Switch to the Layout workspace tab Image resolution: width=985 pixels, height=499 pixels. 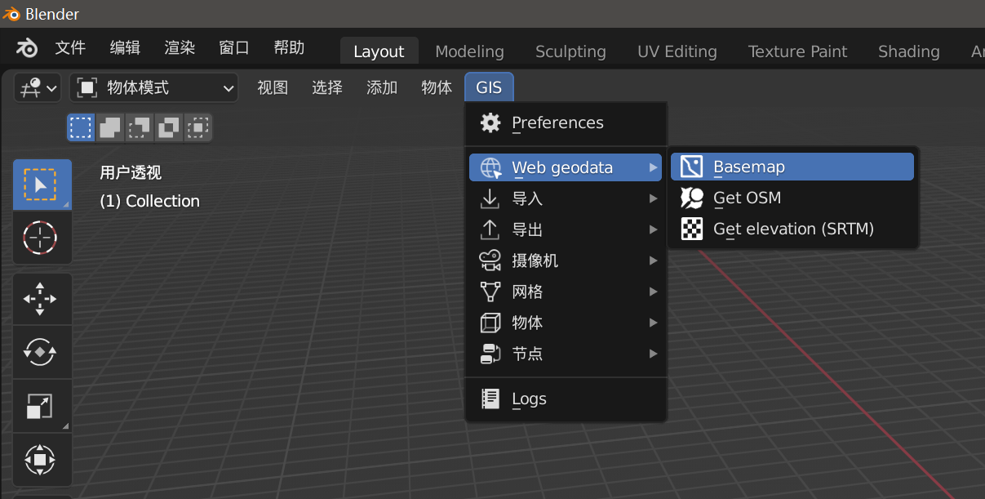pos(379,51)
